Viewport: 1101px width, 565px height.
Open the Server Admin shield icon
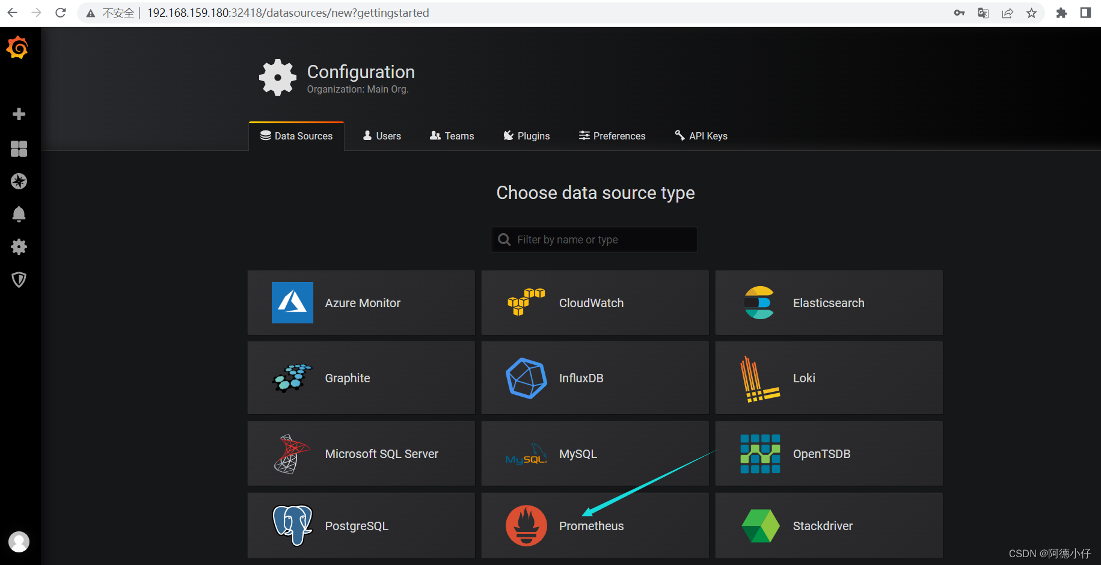pos(19,279)
